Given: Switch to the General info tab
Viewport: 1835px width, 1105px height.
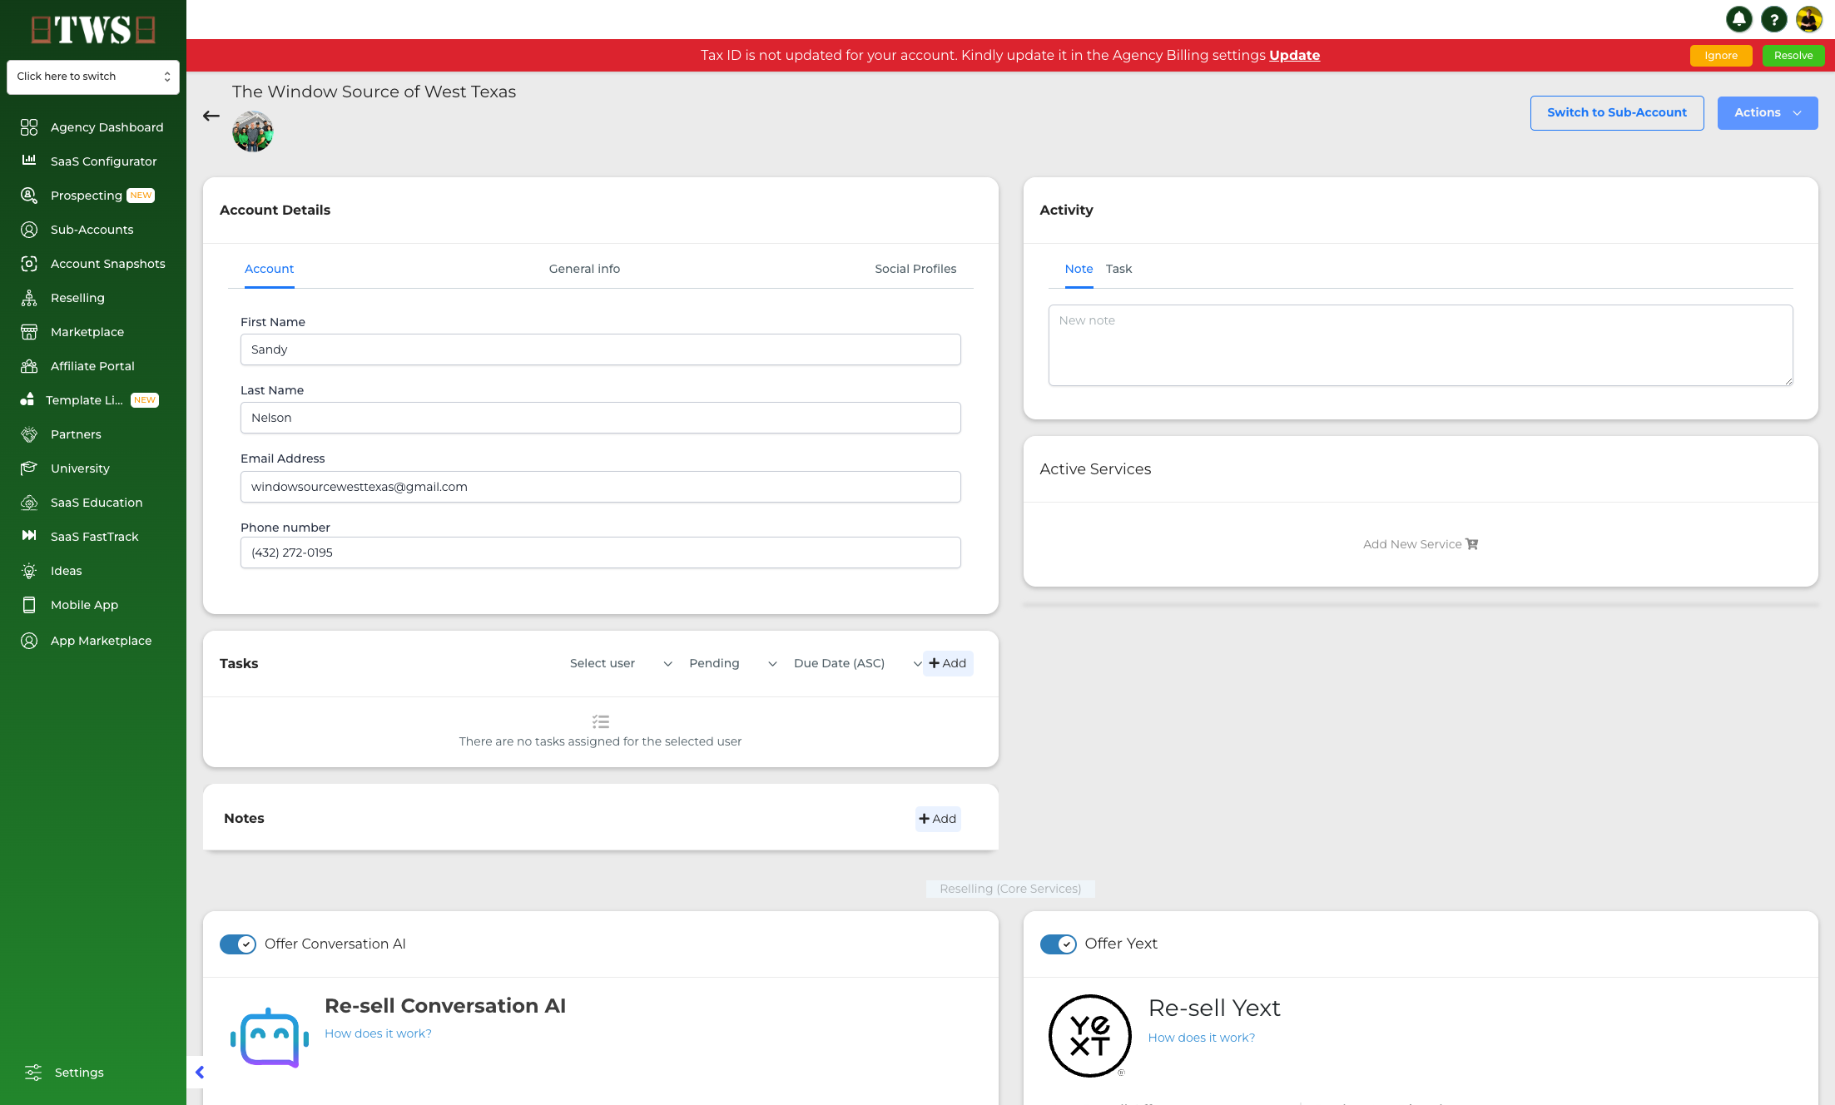Looking at the screenshot, I should pos(584,269).
